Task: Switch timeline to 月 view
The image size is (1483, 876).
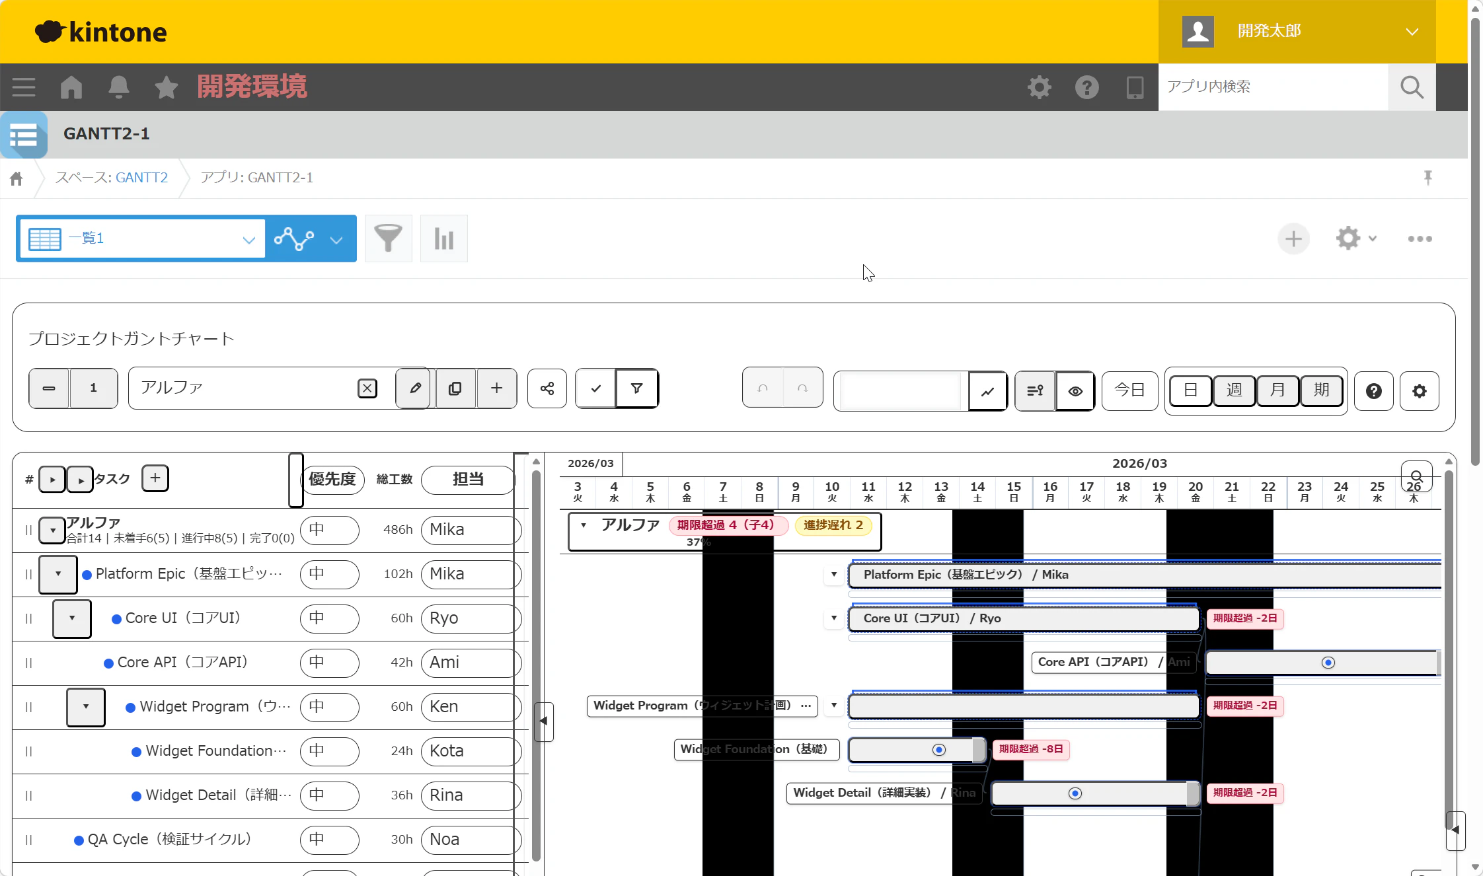Action: click(1277, 390)
